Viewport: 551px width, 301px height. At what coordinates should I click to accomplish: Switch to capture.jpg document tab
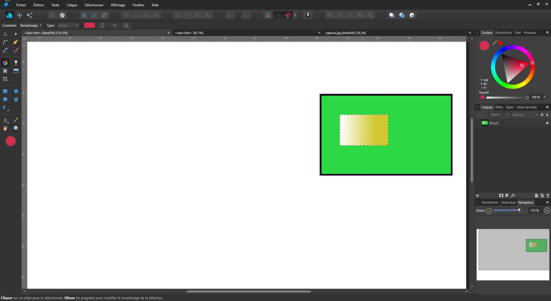click(x=346, y=33)
